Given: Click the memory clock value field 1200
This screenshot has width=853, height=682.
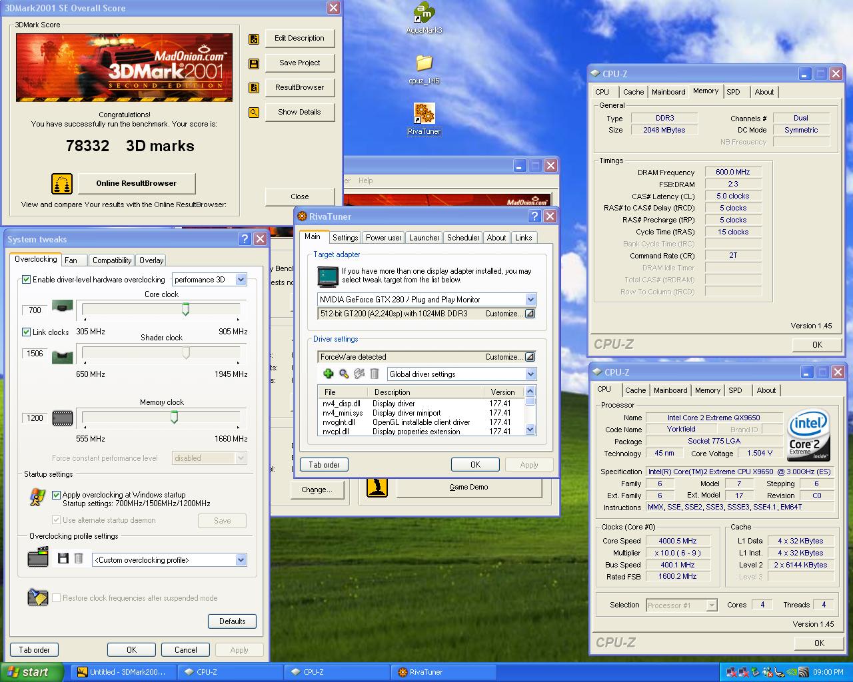Looking at the screenshot, I should [x=35, y=418].
